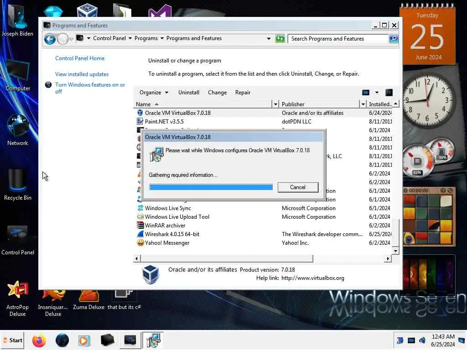Sort by the Publisher column header

pos(320,104)
